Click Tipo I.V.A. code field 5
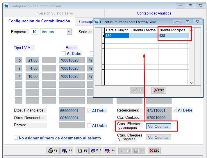 (19, 60)
